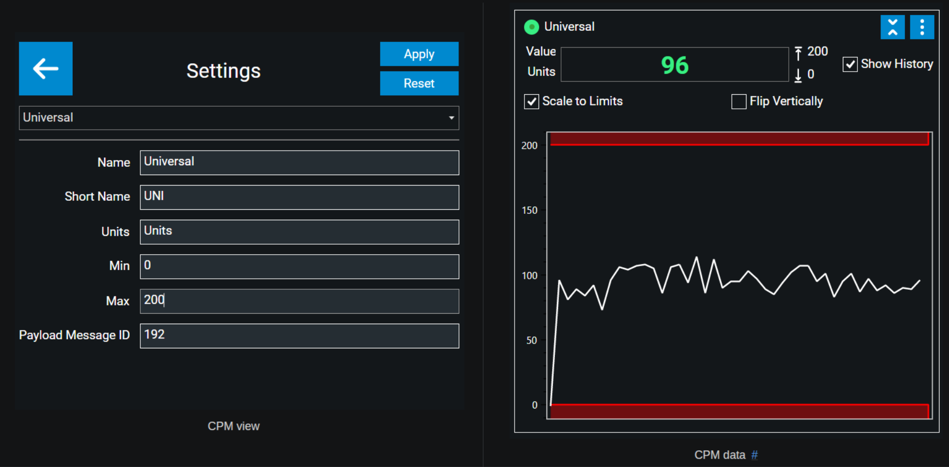Open the three-dot options menu
This screenshot has width=949, height=467.
[x=922, y=27]
